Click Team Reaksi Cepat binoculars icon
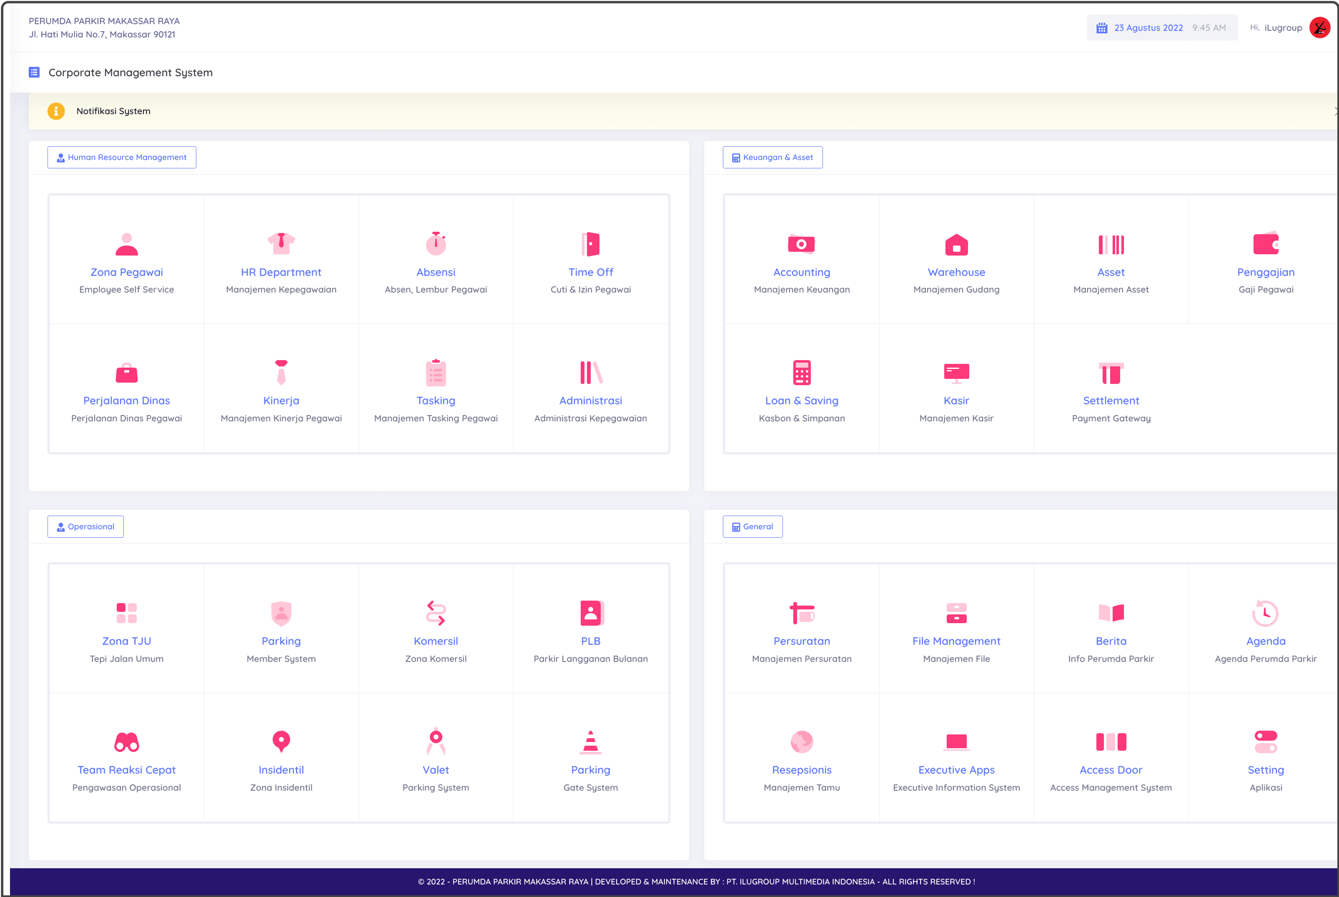The height and width of the screenshot is (897, 1339). coord(126,742)
